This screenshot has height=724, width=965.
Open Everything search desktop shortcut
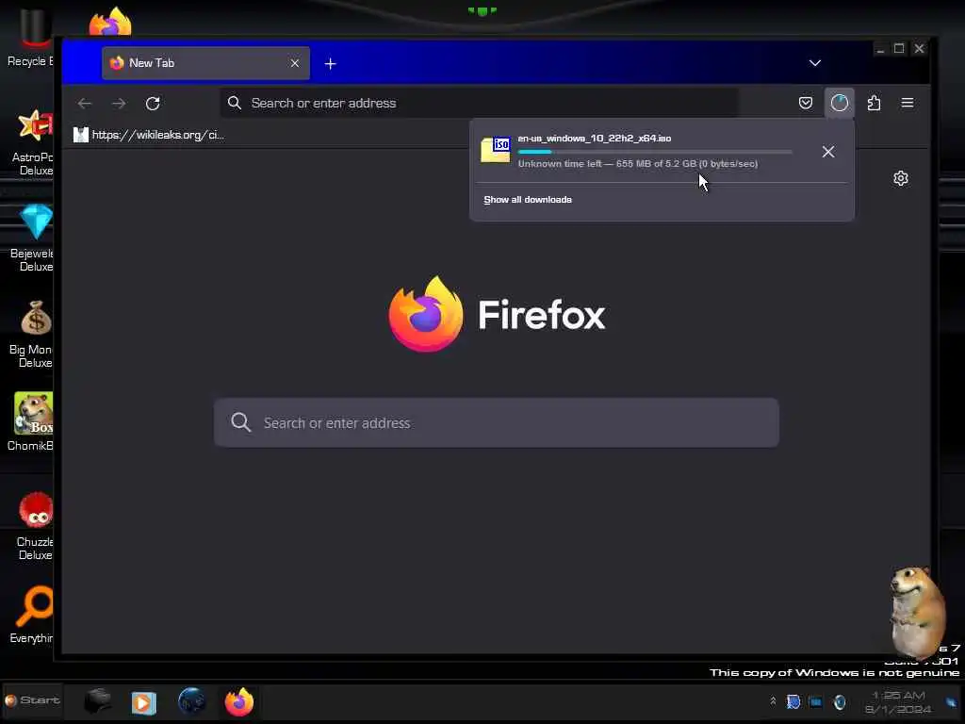pos(33,615)
